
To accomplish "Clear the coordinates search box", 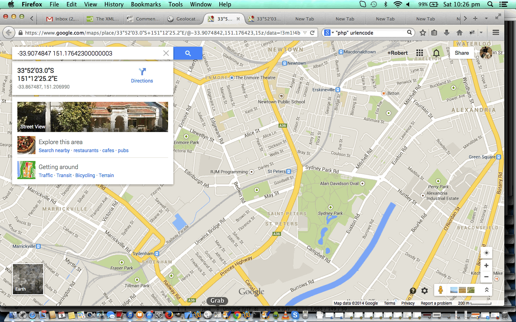I will pos(166,53).
